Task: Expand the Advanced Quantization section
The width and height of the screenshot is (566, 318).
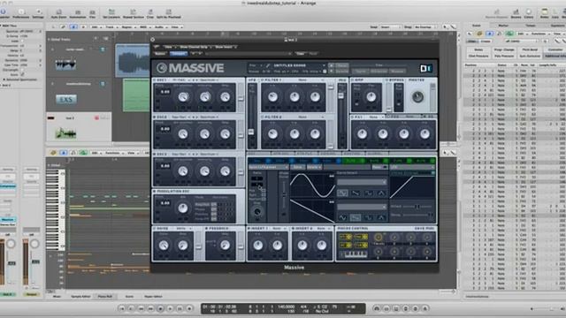Action: click(x=4, y=79)
